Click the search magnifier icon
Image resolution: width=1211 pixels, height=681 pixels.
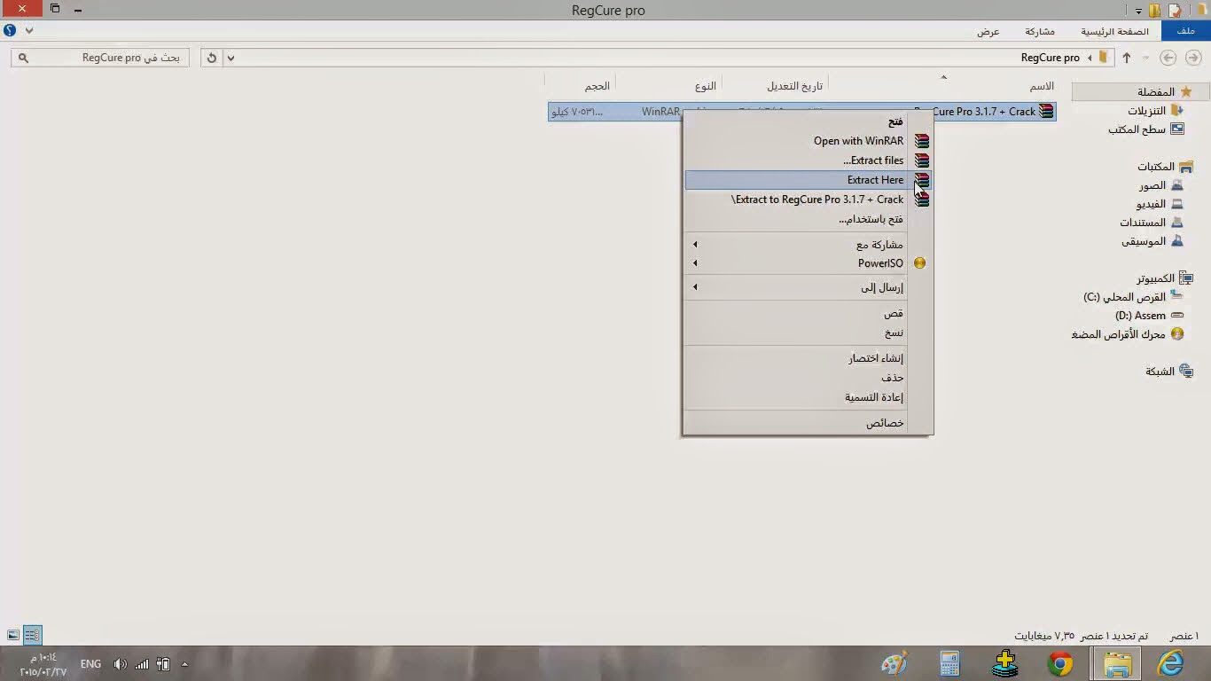click(23, 58)
